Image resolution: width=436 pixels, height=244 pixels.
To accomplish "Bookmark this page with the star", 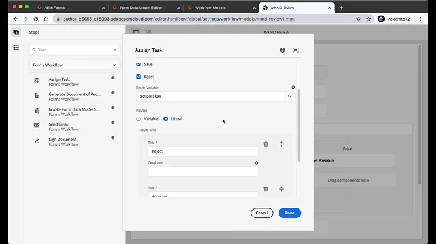I will pos(368,19).
